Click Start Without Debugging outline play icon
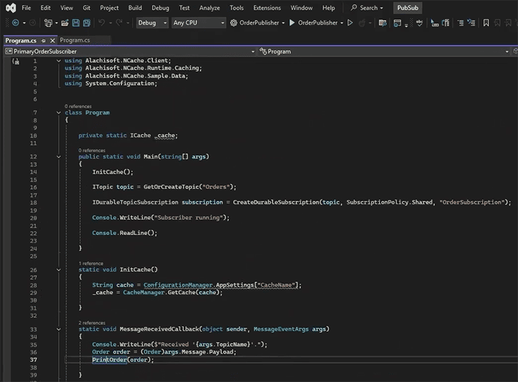 (x=350, y=23)
